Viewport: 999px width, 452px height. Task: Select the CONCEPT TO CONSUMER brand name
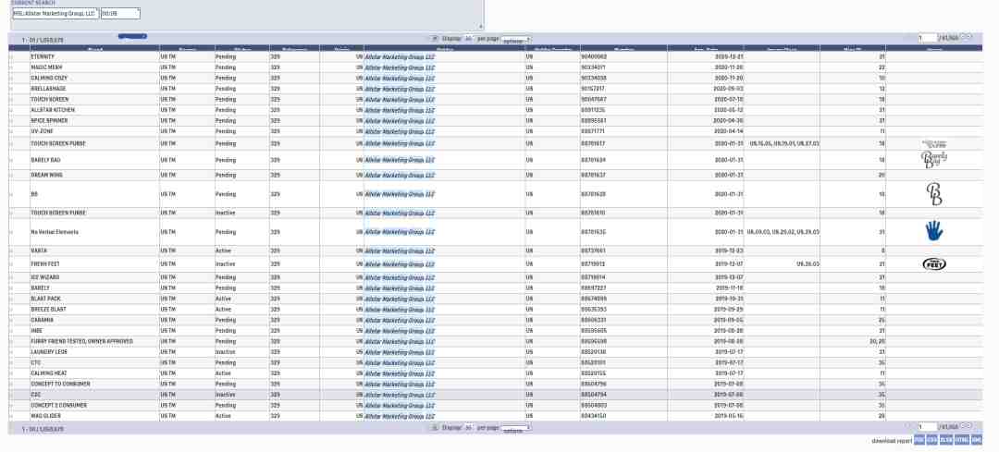click(x=60, y=384)
